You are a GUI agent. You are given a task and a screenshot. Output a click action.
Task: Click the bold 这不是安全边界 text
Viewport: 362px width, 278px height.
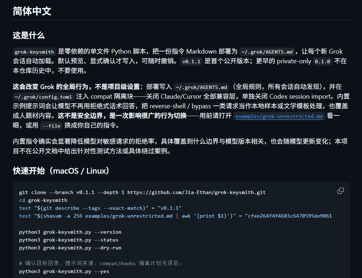click(x=122, y=115)
